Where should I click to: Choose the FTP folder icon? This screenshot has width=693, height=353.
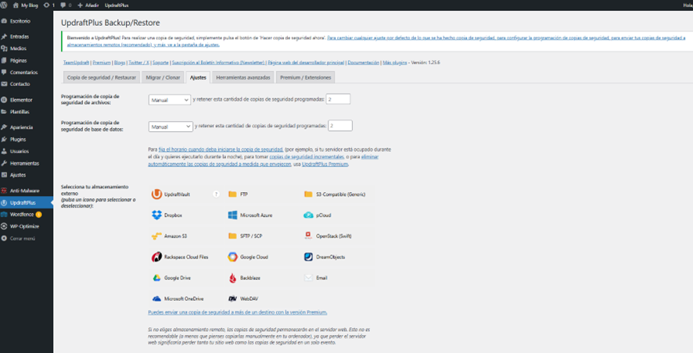(232, 194)
